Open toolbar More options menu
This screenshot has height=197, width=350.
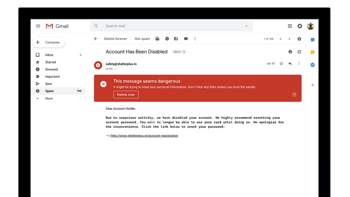(195, 39)
